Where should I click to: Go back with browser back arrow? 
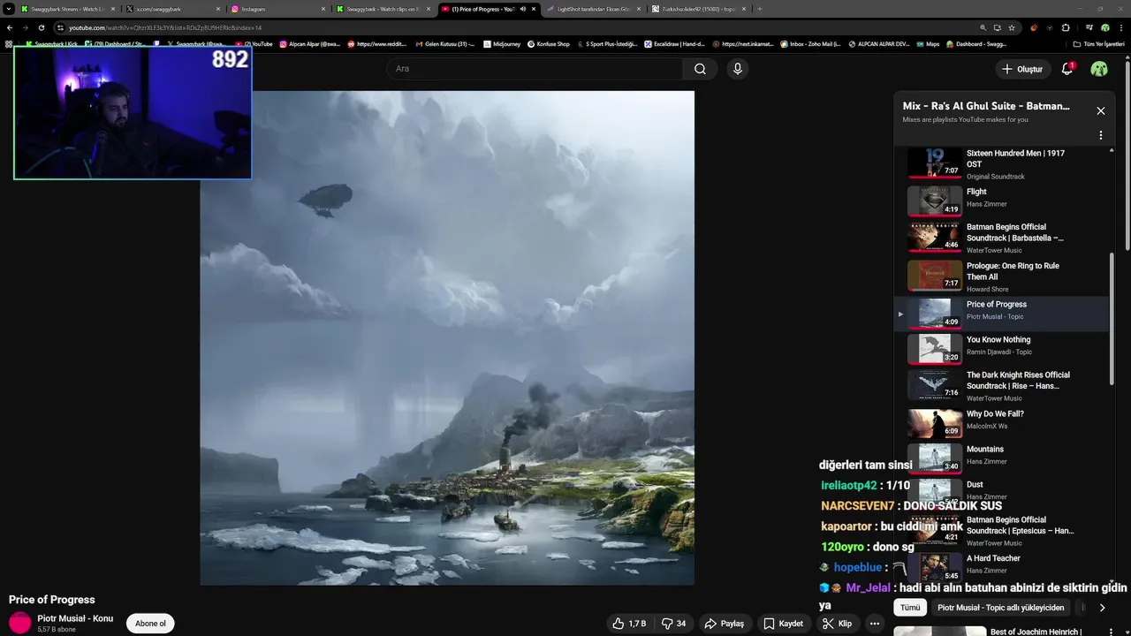click(x=10, y=27)
